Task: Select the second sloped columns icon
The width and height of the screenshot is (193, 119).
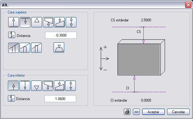Action: 25,48
